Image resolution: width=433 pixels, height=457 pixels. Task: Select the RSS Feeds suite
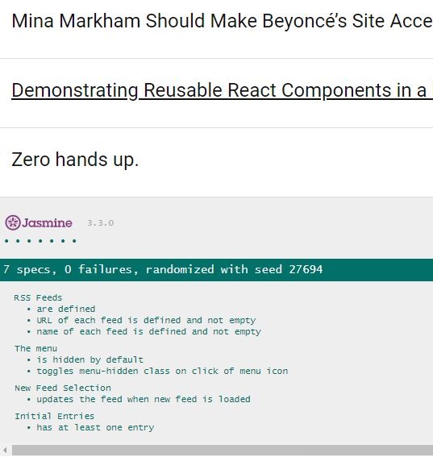tap(38, 297)
